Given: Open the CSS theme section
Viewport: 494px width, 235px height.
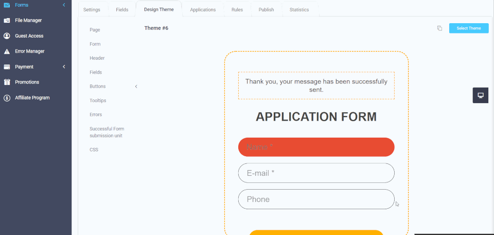Looking at the screenshot, I should 94,149.
